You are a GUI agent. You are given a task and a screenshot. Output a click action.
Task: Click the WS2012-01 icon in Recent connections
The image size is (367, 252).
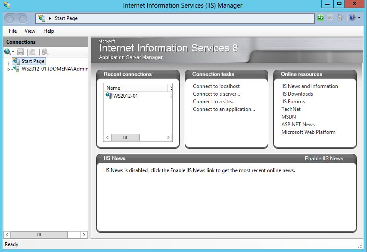(x=109, y=96)
